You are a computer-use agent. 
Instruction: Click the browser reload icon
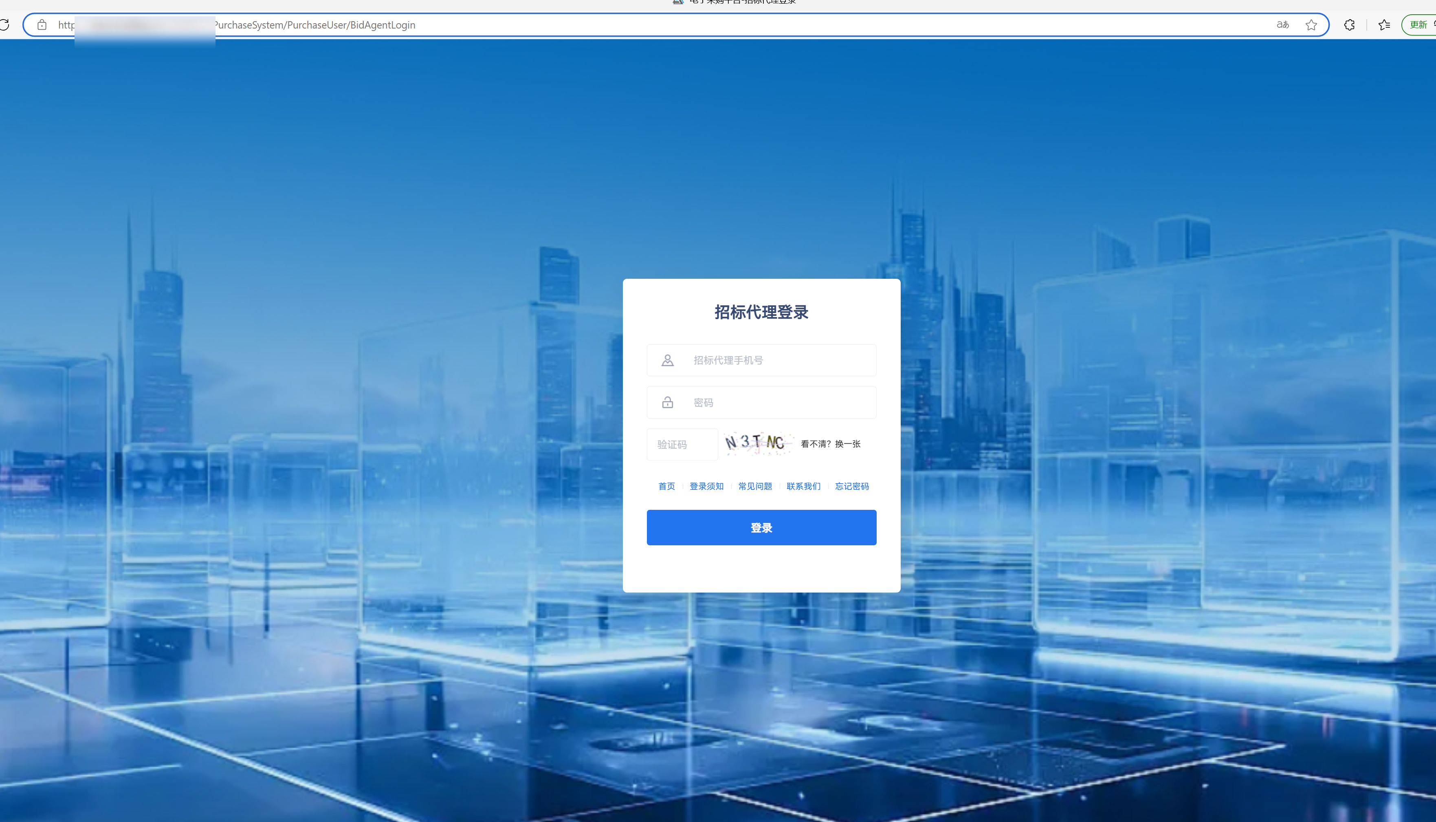click(x=4, y=25)
